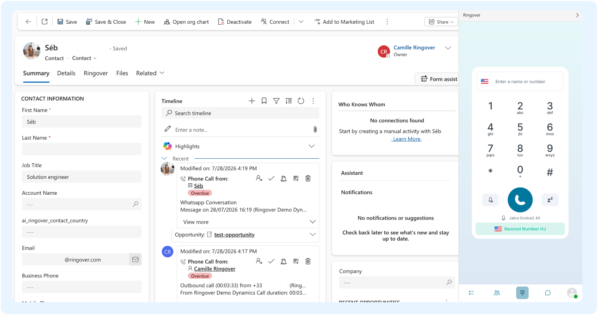The image size is (598, 315).
Task: Click Save & Close
Action: 106,22
